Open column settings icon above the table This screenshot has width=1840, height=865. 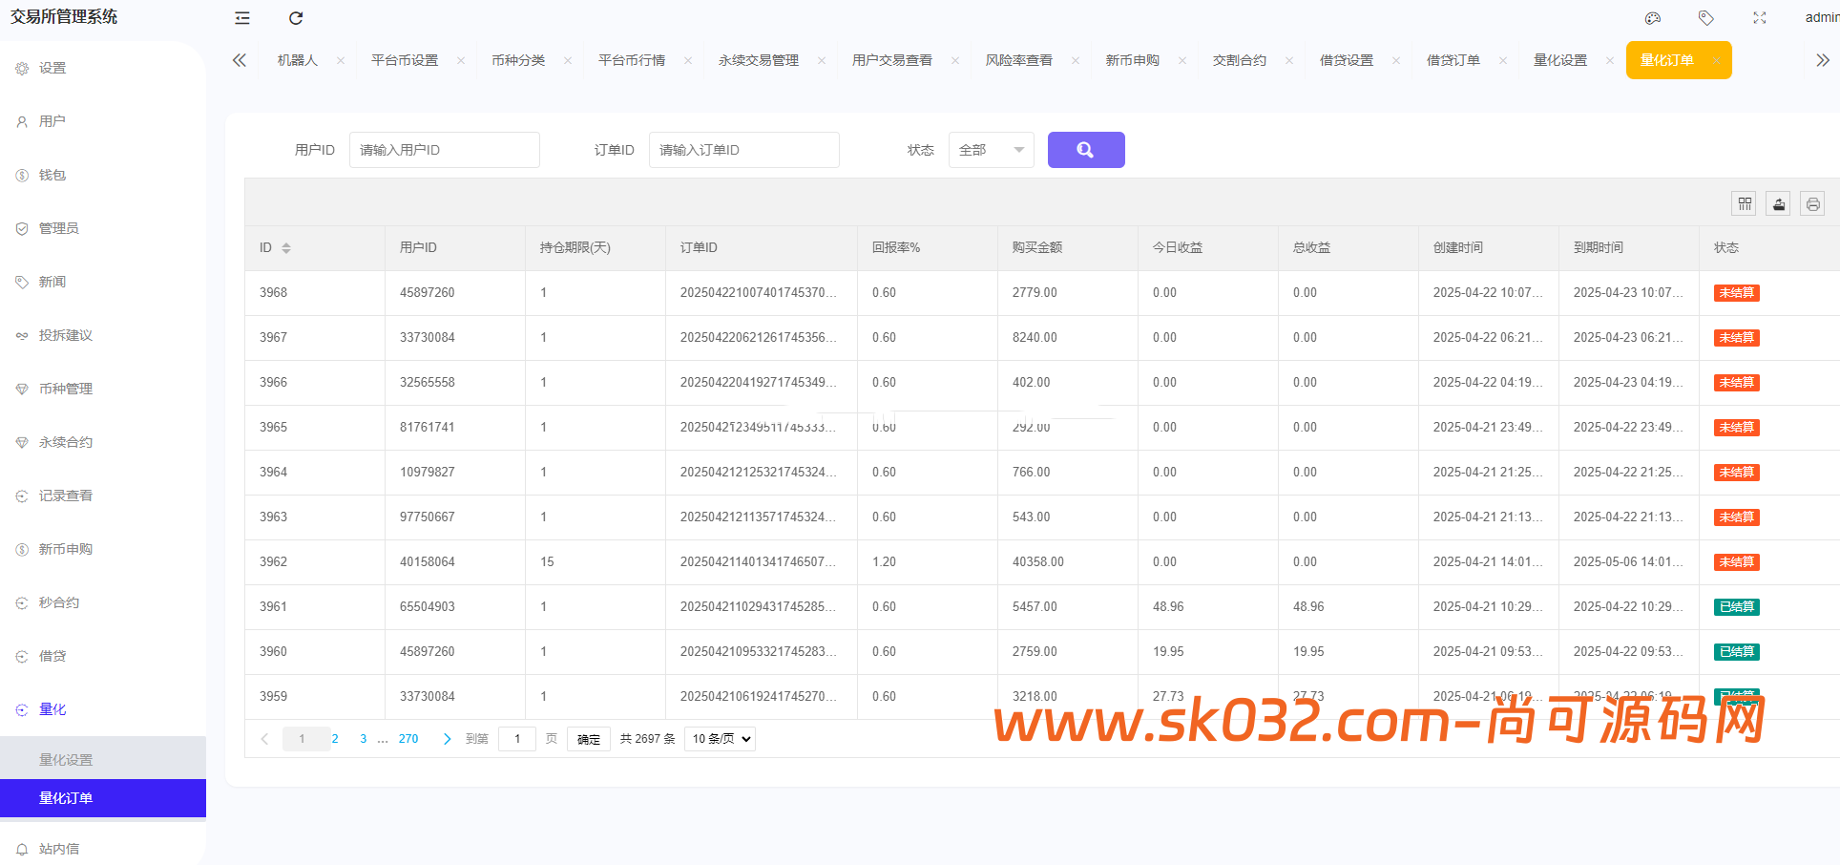1744,202
